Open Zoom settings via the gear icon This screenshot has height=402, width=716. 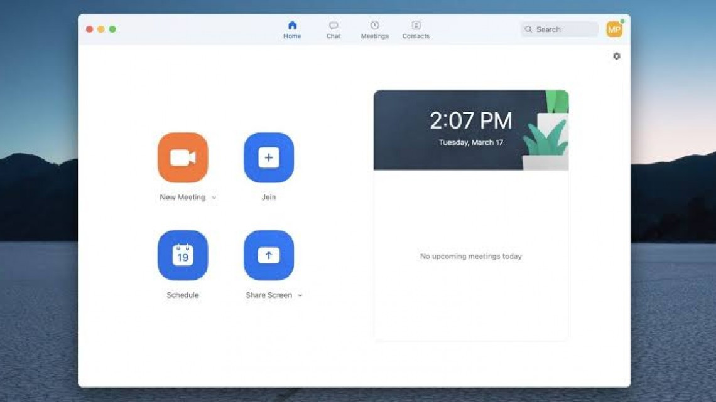point(616,56)
